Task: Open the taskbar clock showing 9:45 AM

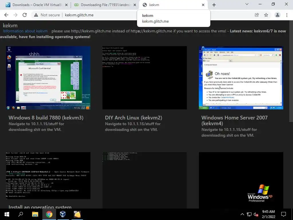Action: tap(268, 214)
